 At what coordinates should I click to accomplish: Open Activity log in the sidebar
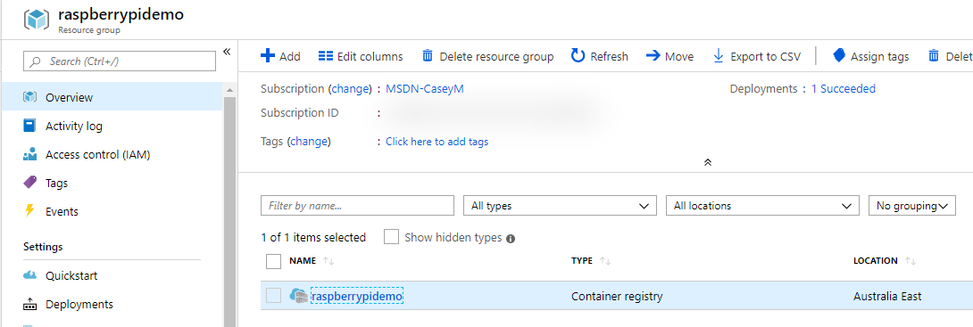pos(112,126)
